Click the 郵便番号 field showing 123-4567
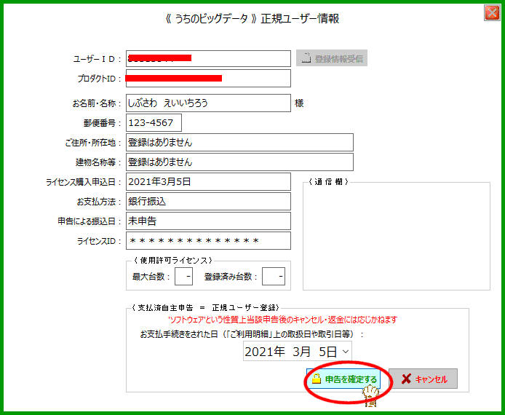The image size is (505, 415). (x=154, y=123)
